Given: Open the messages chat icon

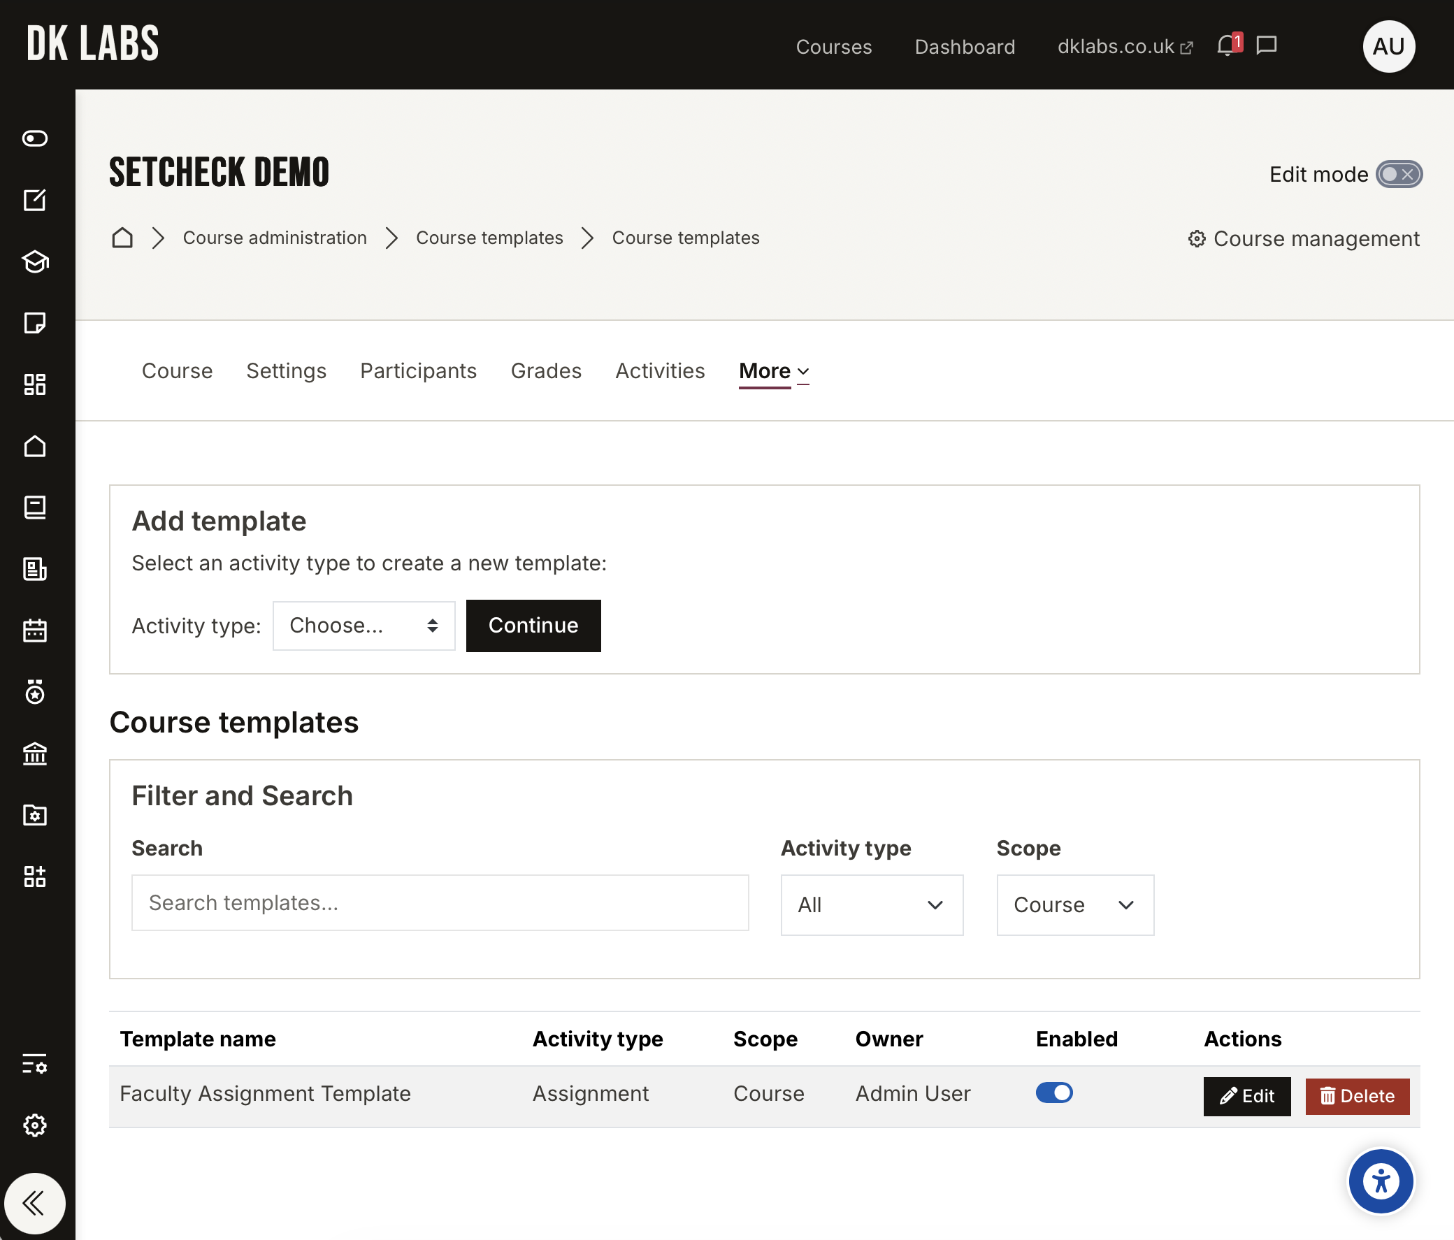Looking at the screenshot, I should tap(1267, 45).
